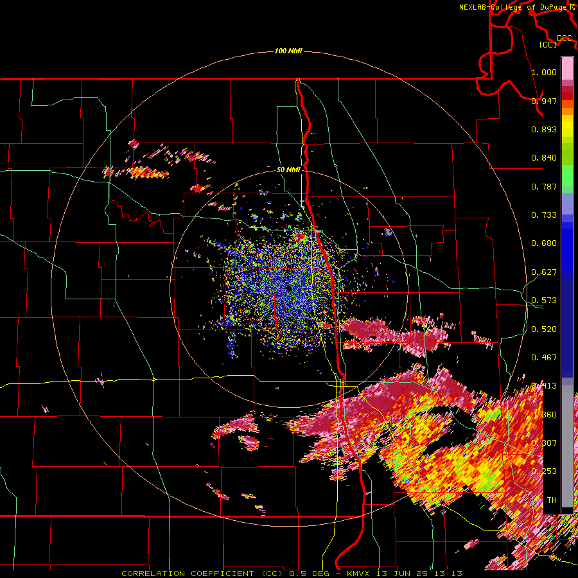Image resolution: width=578 pixels, height=578 pixels.
Task: Click the "TH" threshold label on legend
Action: [552, 500]
